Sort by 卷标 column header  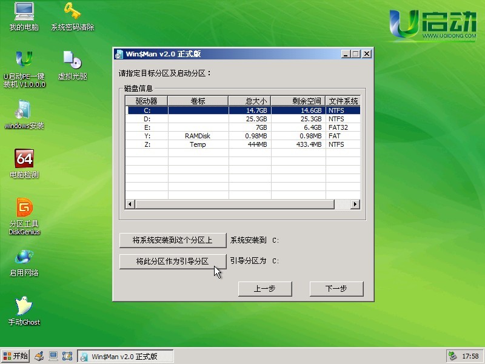pos(198,101)
